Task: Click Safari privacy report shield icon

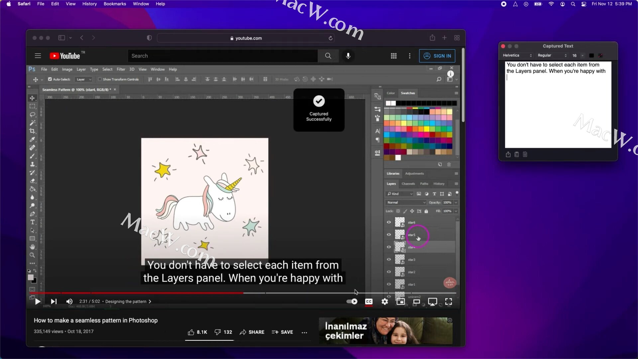Action: click(149, 38)
